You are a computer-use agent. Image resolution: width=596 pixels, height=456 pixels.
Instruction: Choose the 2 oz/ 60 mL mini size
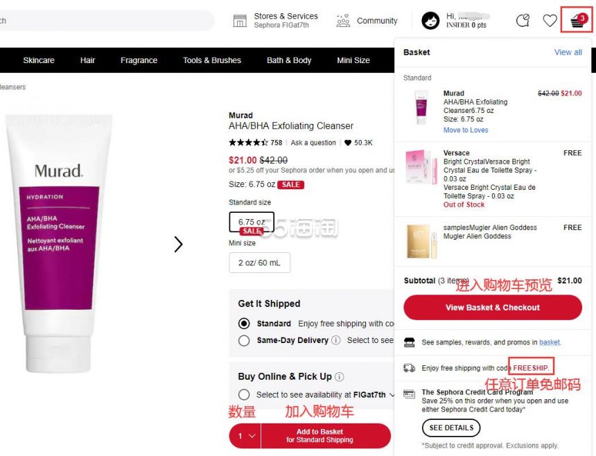click(x=260, y=263)
